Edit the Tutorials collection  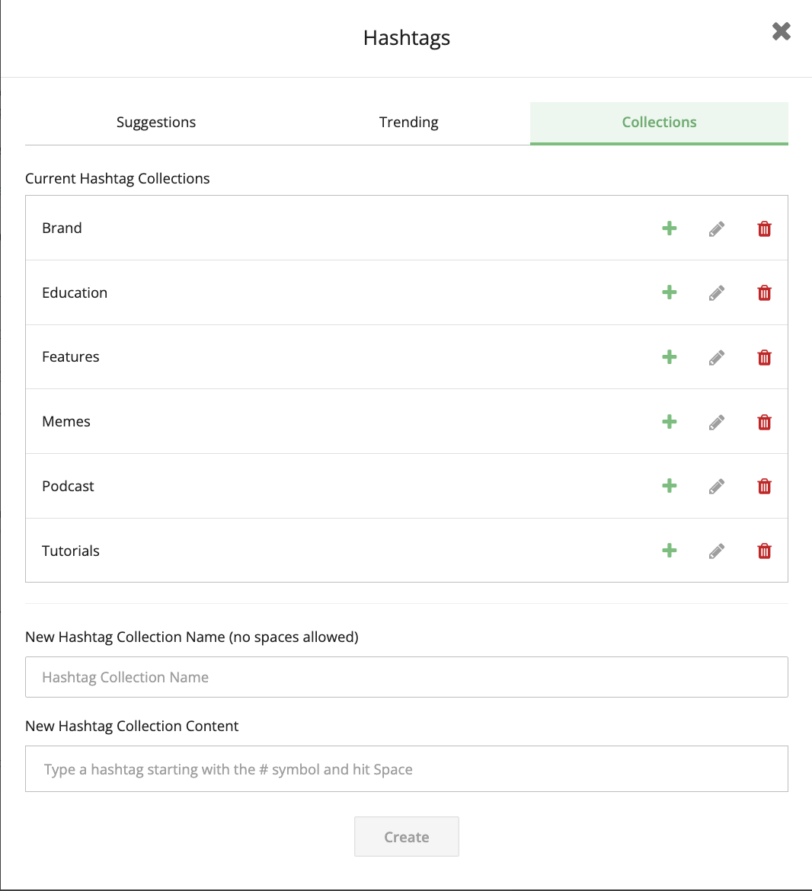[x=716, y=551]
